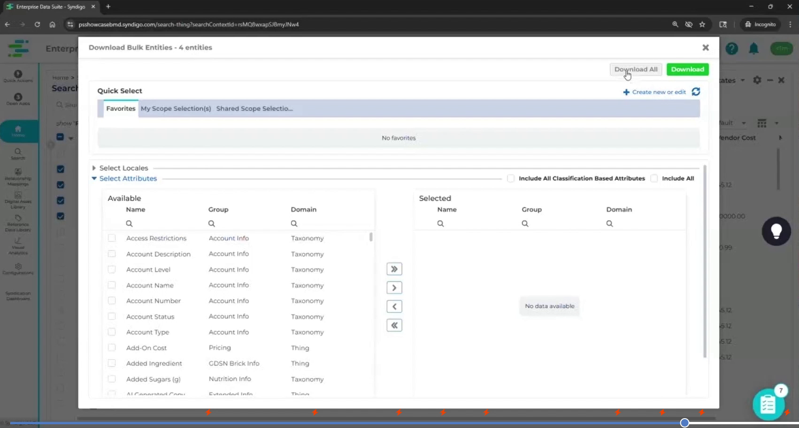Open the notifications bell
799x428 pixels.
point(754,48)
